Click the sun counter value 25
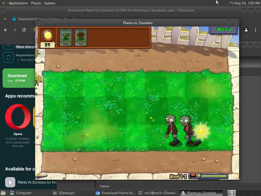This screenshot has width=261, height=196. [x=47, y=45]
